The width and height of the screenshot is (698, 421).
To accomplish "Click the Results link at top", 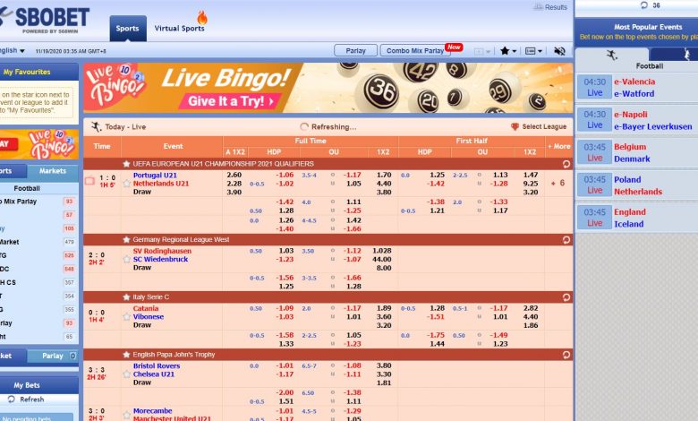I will pos(556,7).
